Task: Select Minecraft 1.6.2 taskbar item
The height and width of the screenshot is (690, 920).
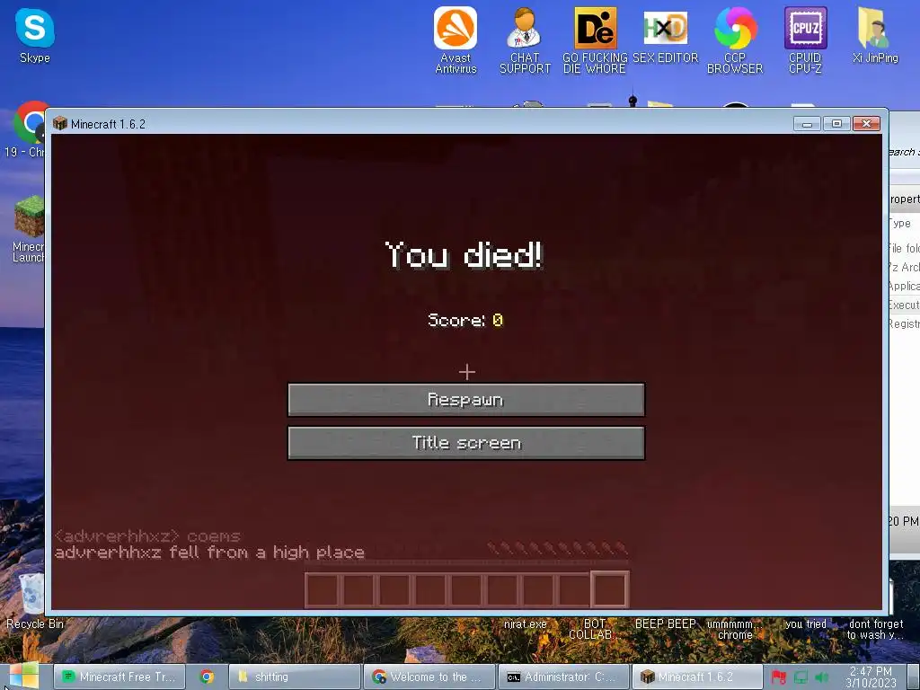Action: click(697, 677)
